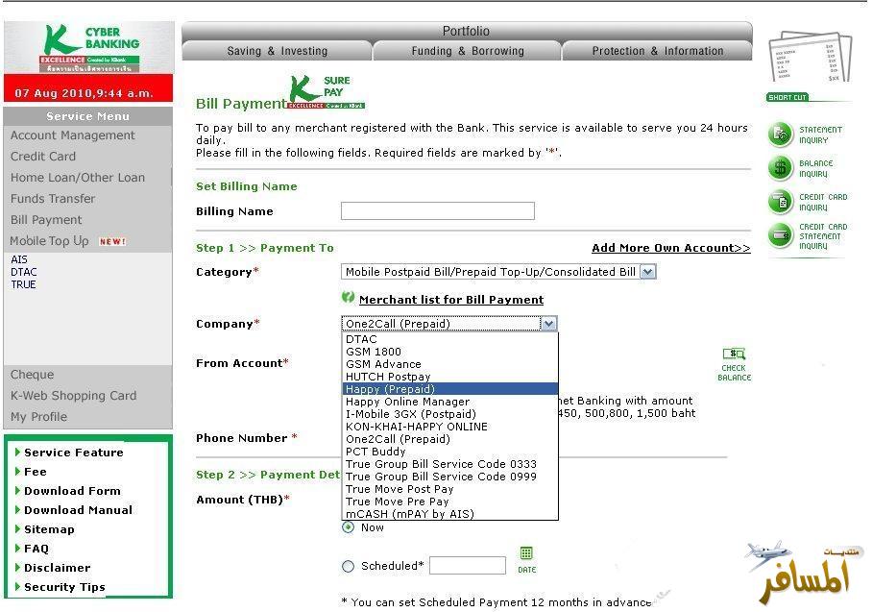Click the Portfolio header tab

point(466,31)
